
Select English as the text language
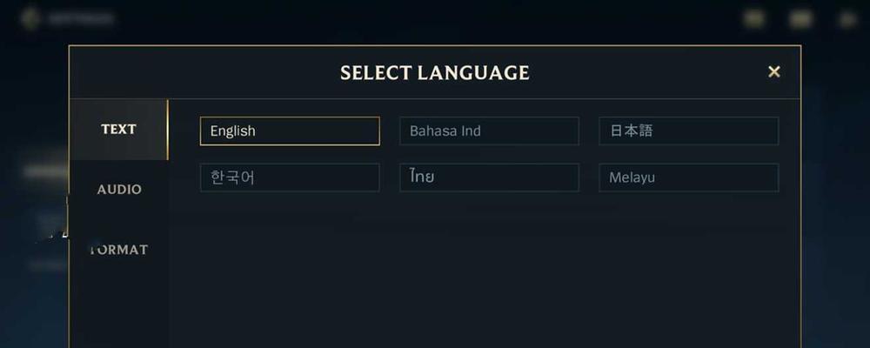[x=290, y=131]
